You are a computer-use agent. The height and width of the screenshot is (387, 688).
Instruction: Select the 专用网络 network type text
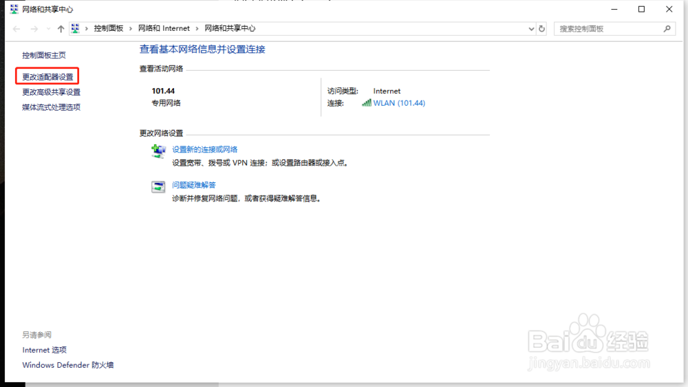166,103
